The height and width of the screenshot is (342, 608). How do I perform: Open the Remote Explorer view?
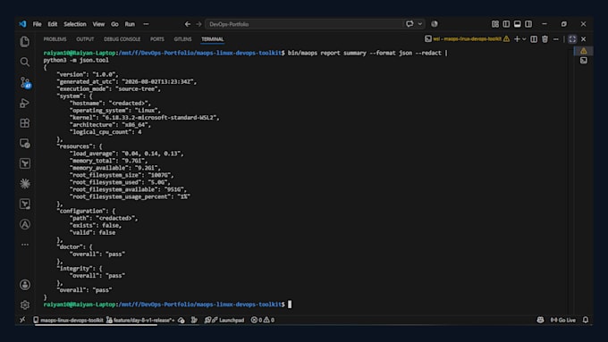tap(25, 143)
